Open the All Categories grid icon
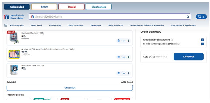Screen dimensions: 210x103 pyautogui.click(x=6, y=25)
